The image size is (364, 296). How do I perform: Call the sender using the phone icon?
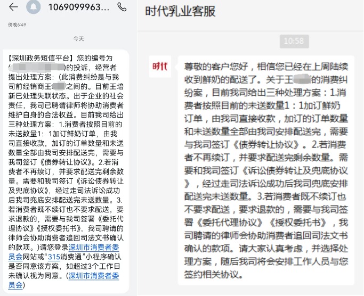122,7
